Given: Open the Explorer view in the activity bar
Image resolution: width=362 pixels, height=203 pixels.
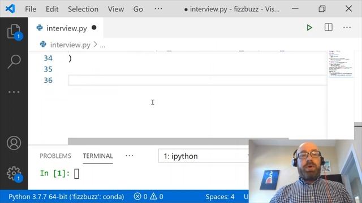Looking at the screenshot, I should point(14,32).
